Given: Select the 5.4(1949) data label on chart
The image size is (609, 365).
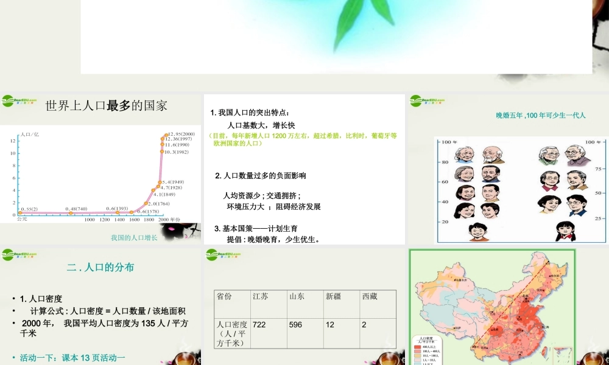Looking at the screenshot, I should [x=173, y=182].
